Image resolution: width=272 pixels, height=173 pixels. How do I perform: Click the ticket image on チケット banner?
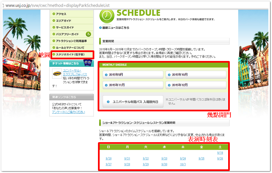(88, 63)
